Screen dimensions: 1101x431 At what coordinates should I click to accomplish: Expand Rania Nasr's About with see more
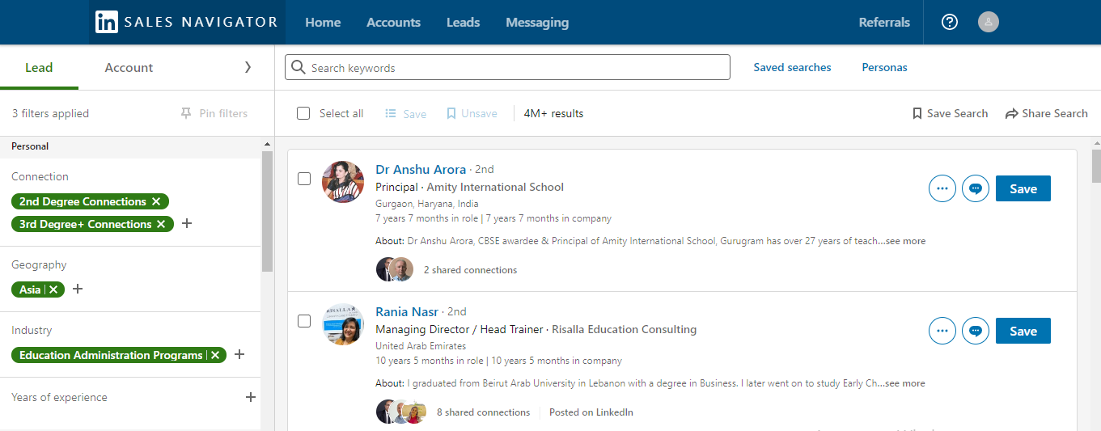click(904, 383)
